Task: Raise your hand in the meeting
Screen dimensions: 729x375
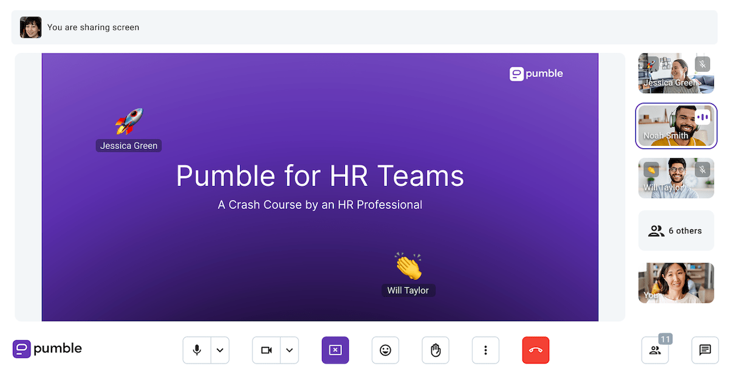Action: [x=436, y=350]
